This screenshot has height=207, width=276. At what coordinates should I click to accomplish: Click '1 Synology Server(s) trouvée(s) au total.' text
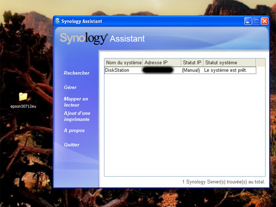coord(224,182)
